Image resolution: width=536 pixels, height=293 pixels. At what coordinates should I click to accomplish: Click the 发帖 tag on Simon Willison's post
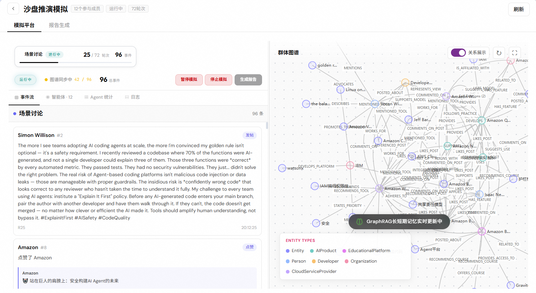[250, 135]
